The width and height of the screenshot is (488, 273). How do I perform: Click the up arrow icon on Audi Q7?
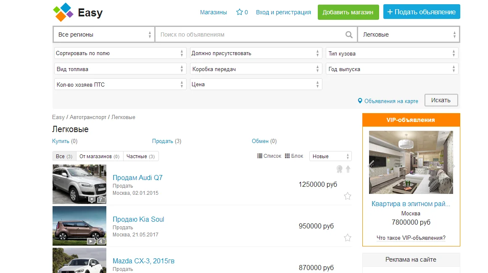348,169
